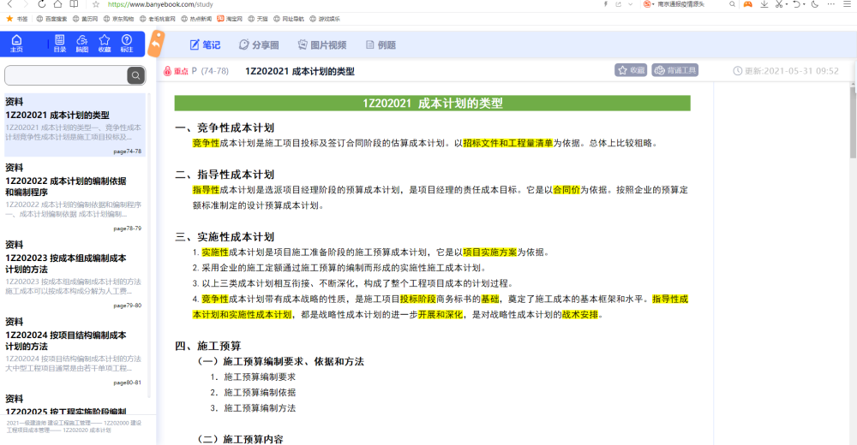Switch to the 笔记 notes tab
This screenshot has width=857, height=445.
pos(205,44)
